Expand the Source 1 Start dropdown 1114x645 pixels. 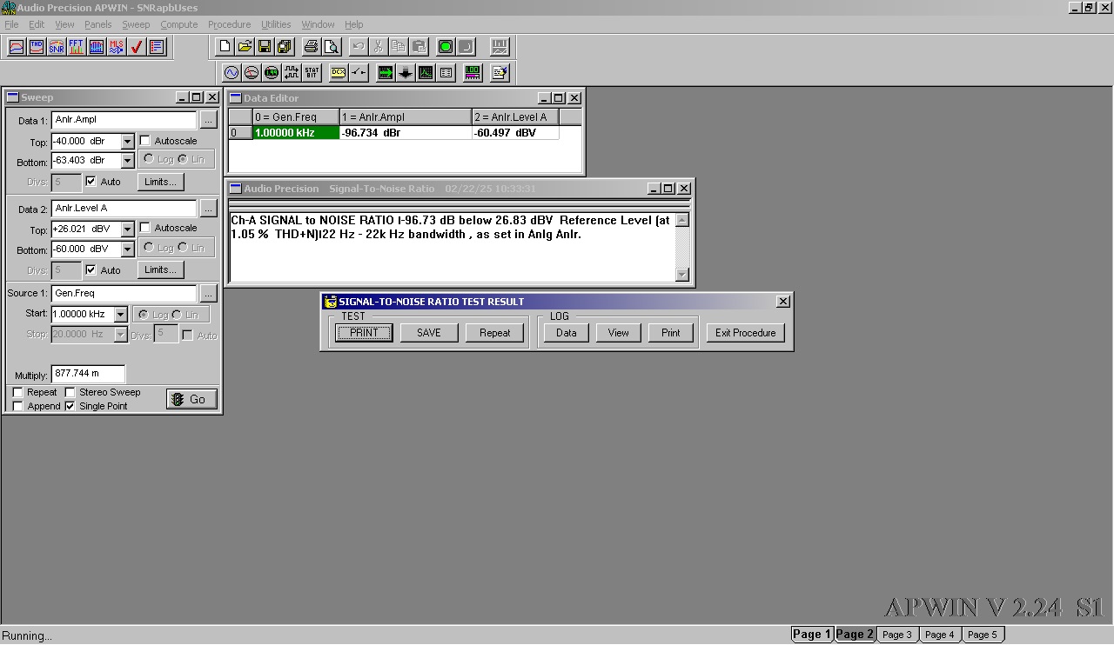pyautogui.click(x=121, y=315)
